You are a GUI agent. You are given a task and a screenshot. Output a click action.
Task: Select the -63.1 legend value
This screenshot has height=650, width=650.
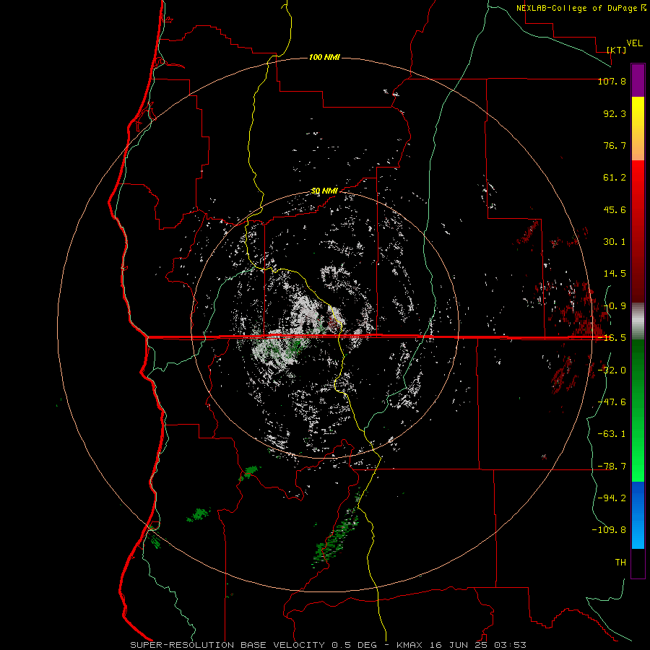coord(612,434)
